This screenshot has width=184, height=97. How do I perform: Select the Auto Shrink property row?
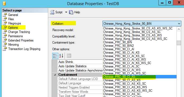point(80,62)
